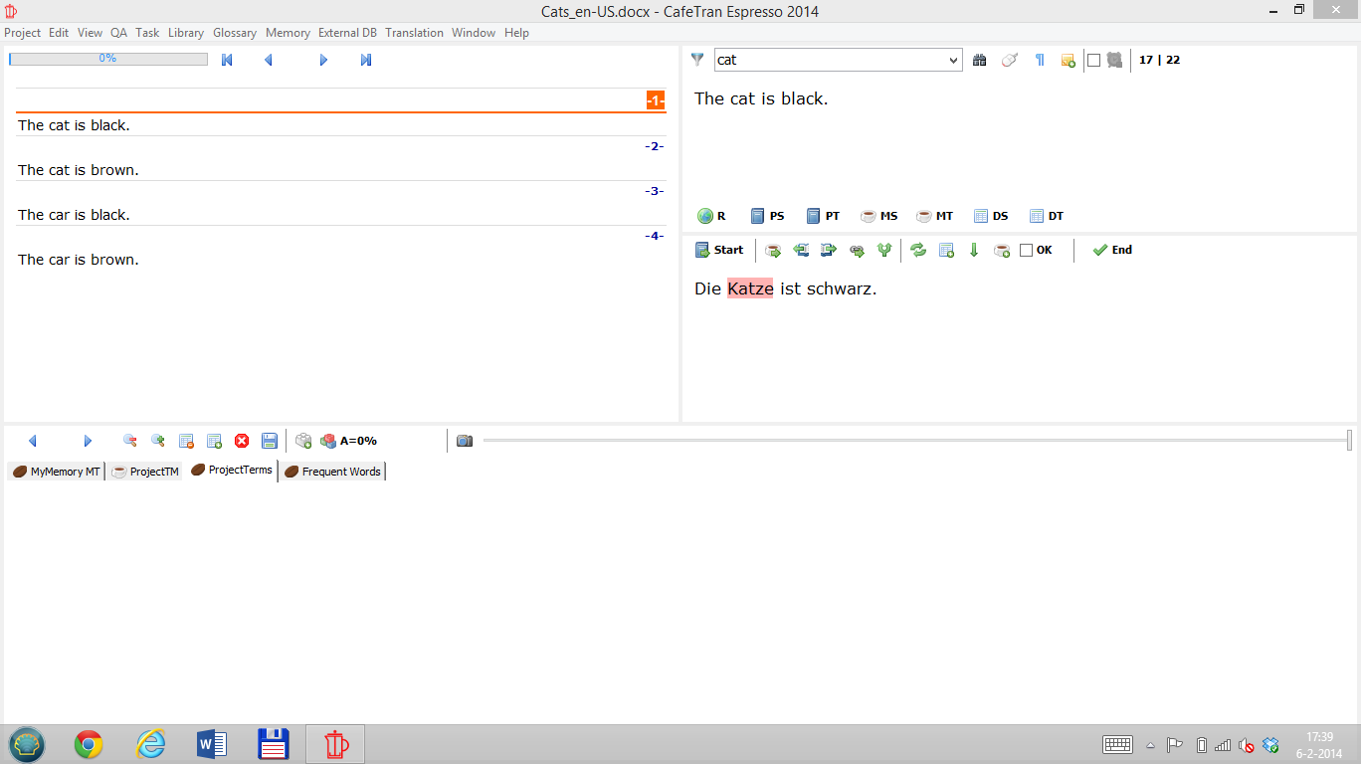Tick the OK checkbox
Screen dimensions: 1361x764
coord(1027,251)
